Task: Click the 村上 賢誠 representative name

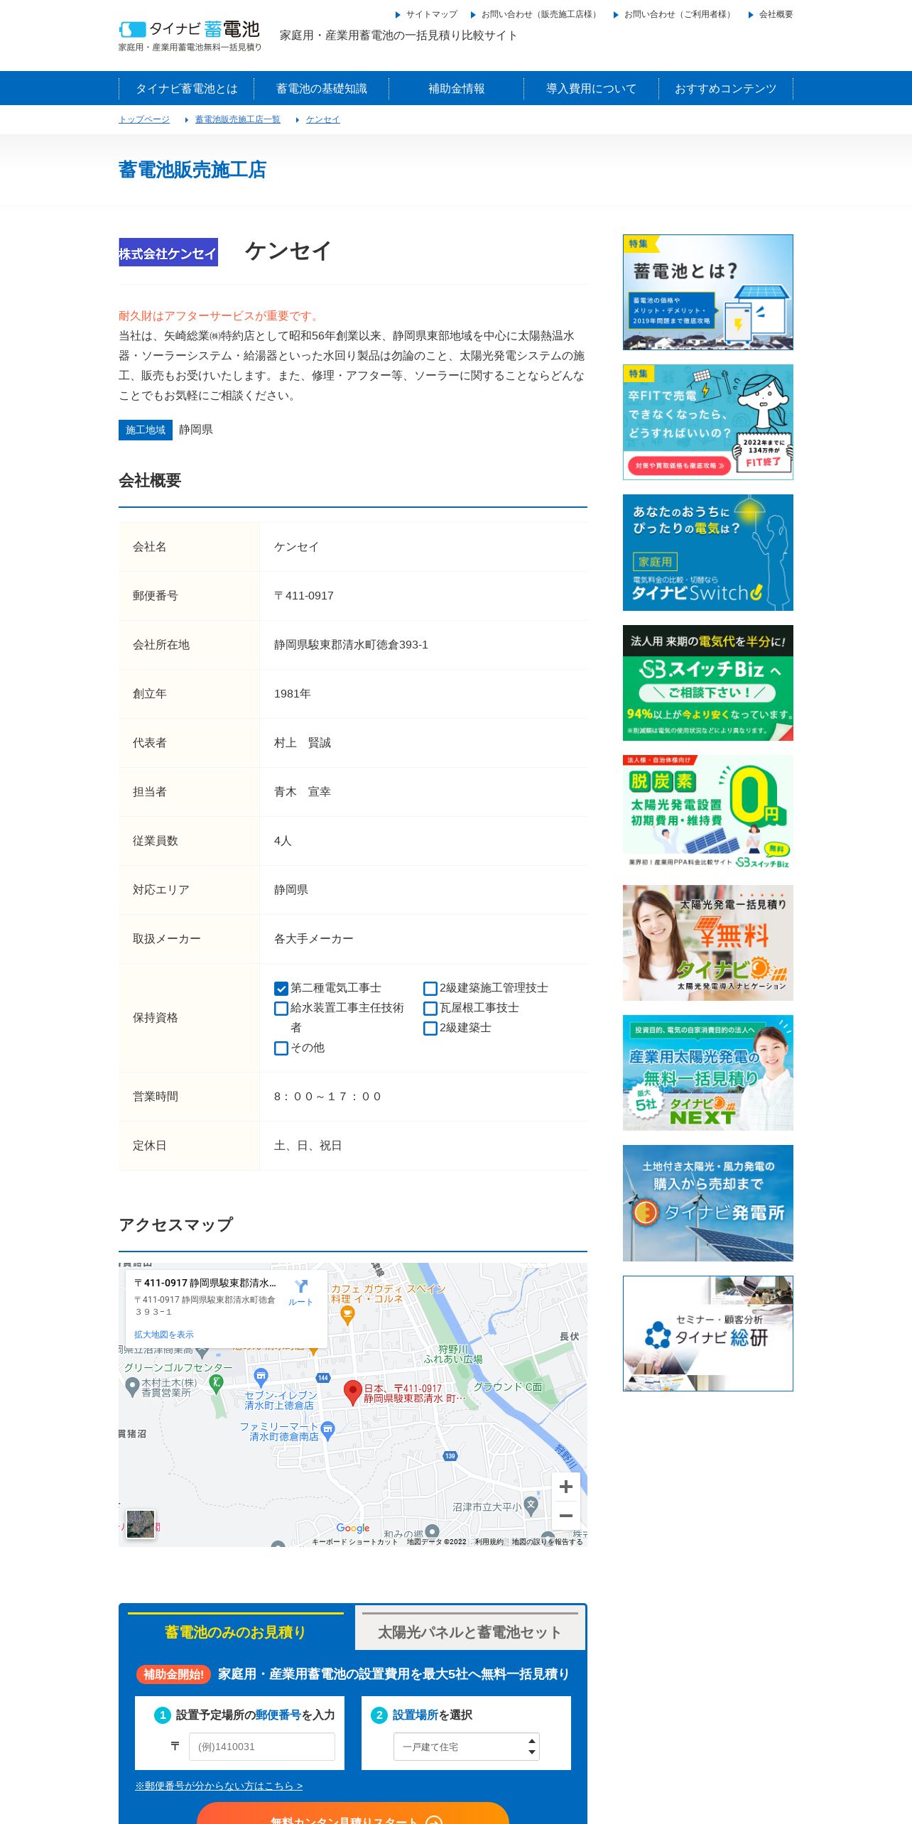Action: click(x=303, y=743)
